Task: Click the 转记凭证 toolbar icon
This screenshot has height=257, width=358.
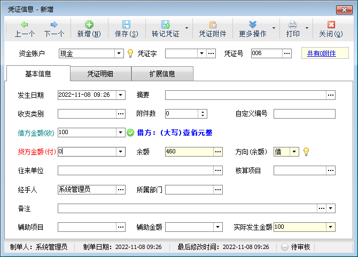Action: point(165,25)
